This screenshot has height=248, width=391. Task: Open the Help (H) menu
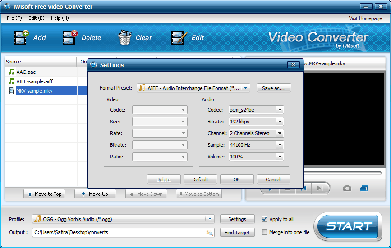pos(60,18)
